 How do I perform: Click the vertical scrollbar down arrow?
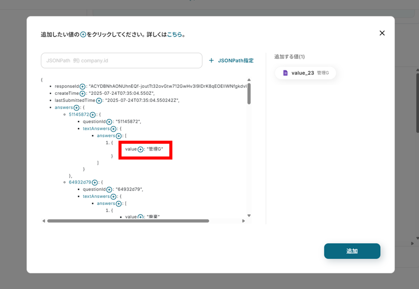click(249, 216)
